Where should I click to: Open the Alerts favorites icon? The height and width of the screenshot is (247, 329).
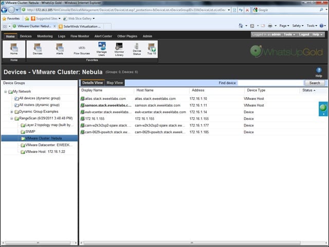click(x=60, y=49)
